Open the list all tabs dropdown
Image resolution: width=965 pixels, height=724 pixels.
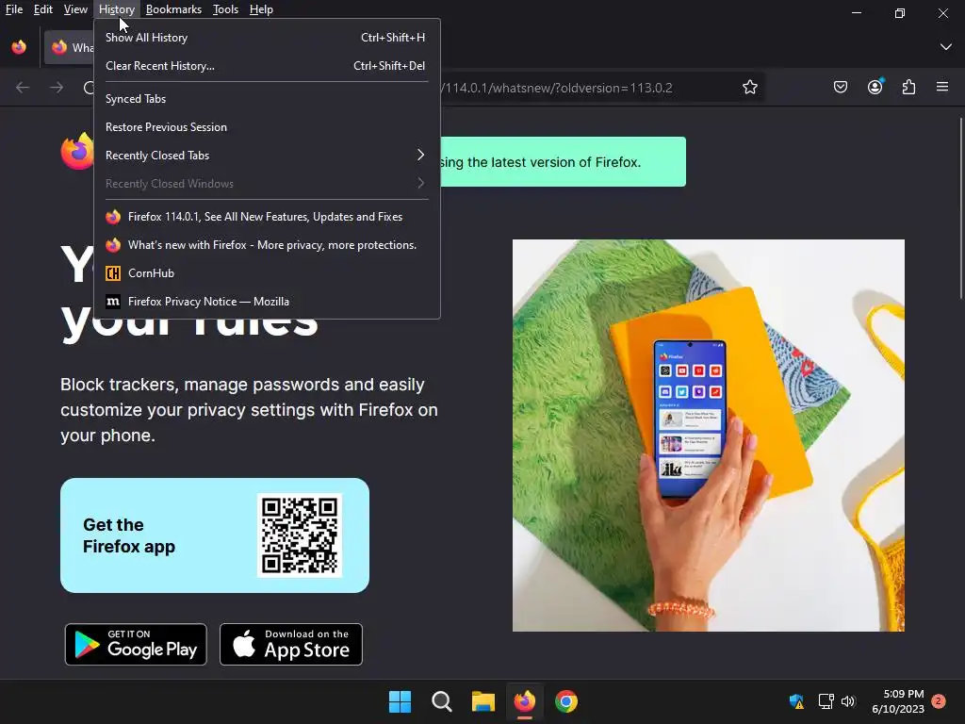pyautogui.click(x=946, y=47)
